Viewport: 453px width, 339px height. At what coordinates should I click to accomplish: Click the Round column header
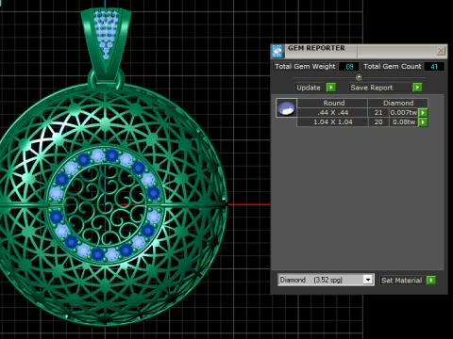click(x=332, y=103)
